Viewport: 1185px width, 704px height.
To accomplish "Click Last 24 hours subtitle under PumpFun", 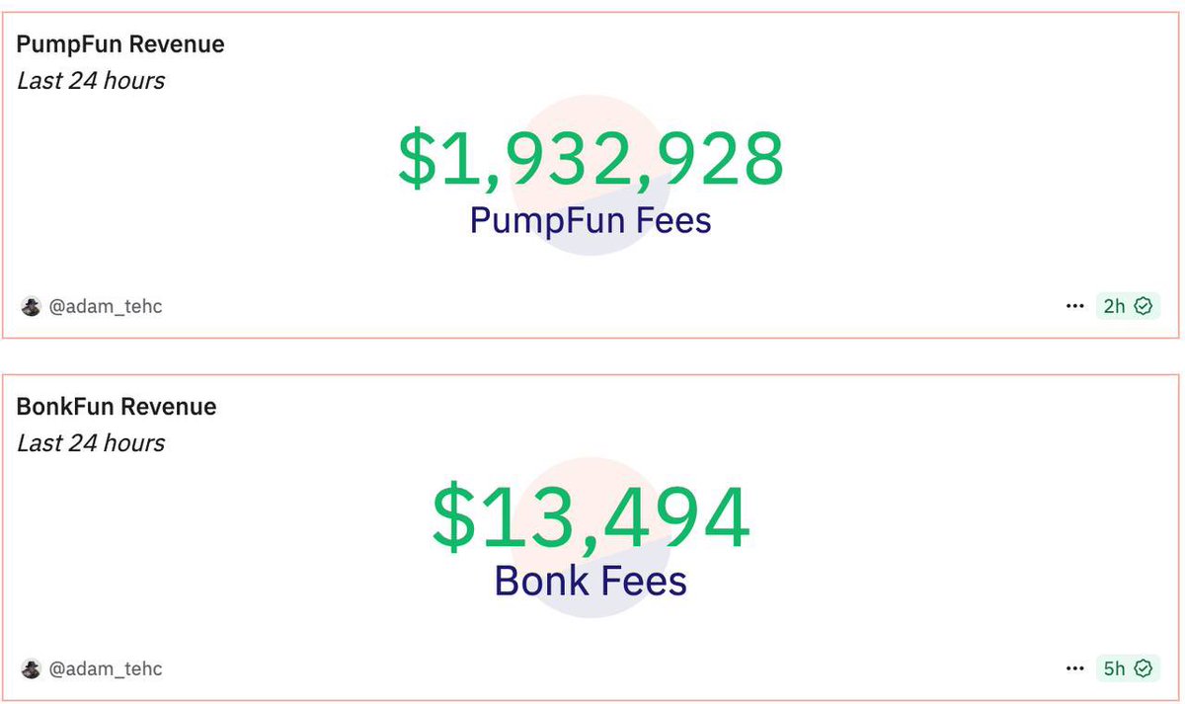I will pos(91,81).
